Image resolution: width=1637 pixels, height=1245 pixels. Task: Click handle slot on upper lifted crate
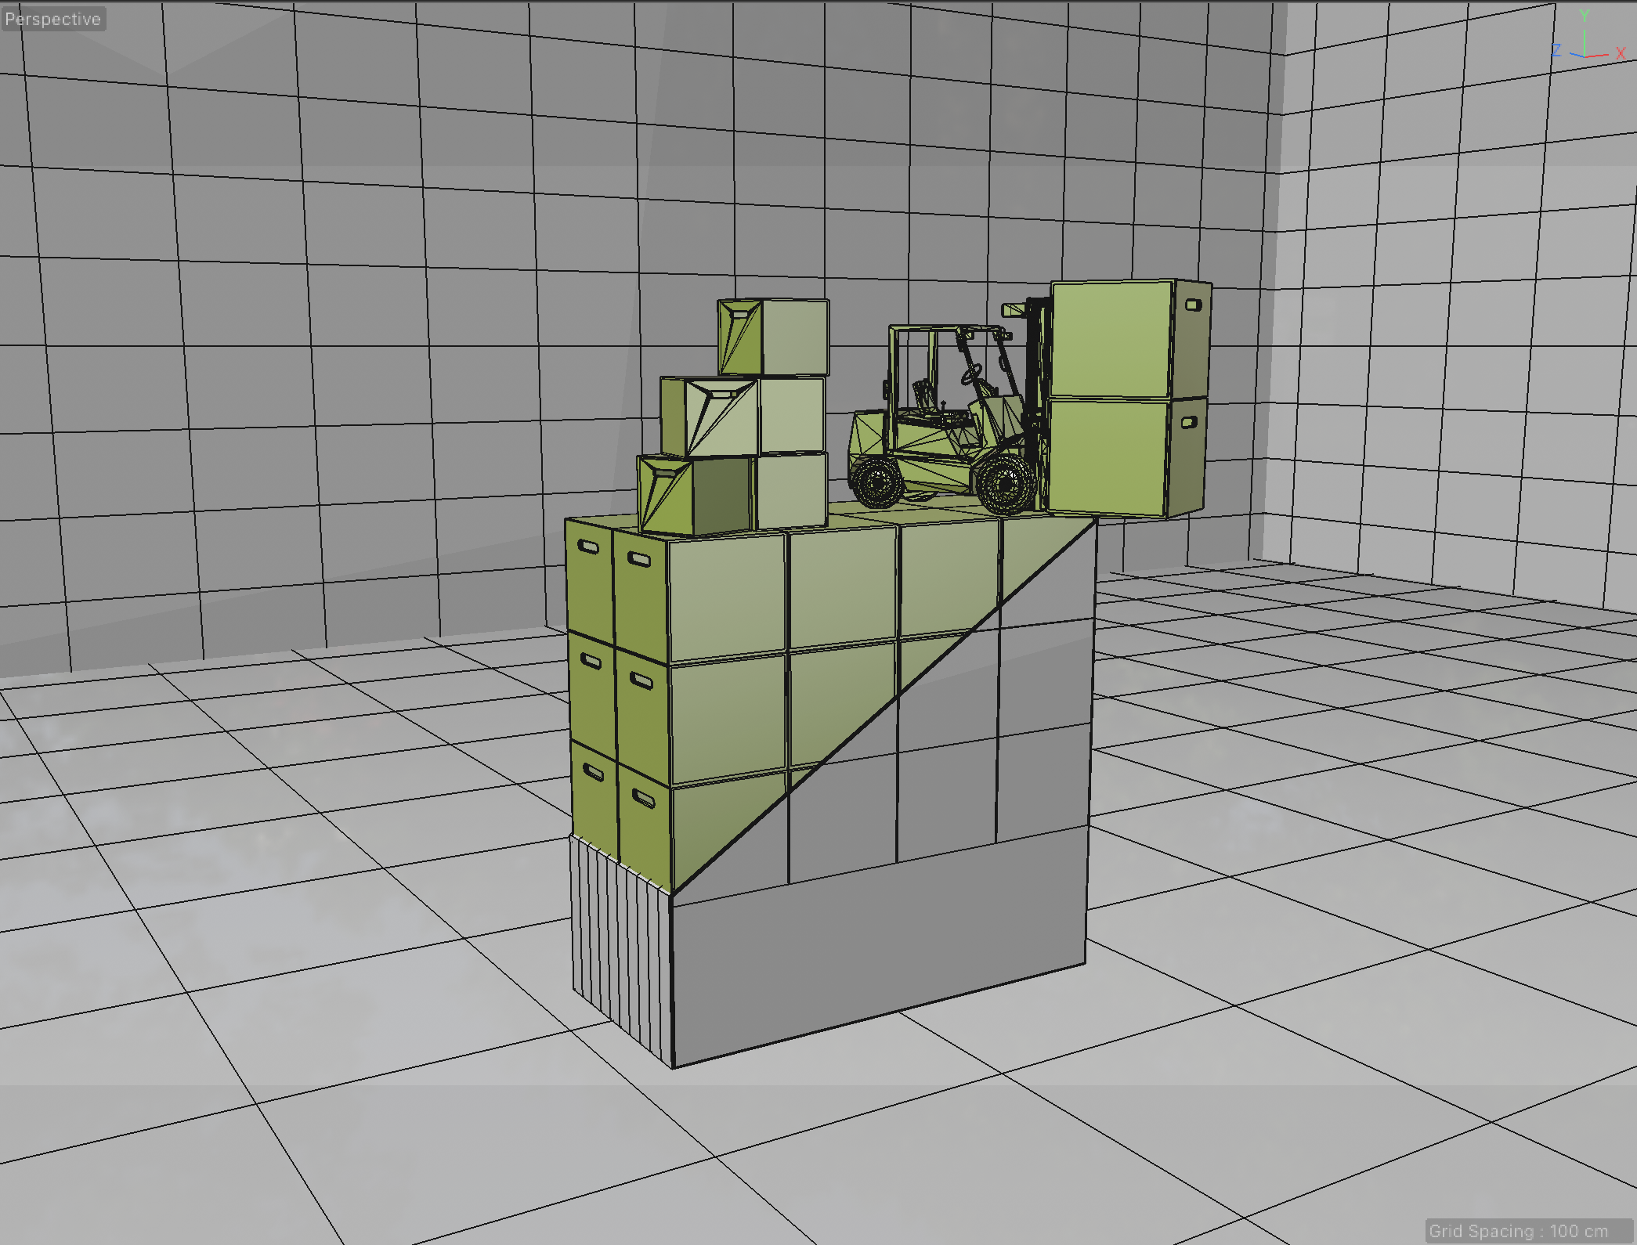pos(1193,305)
